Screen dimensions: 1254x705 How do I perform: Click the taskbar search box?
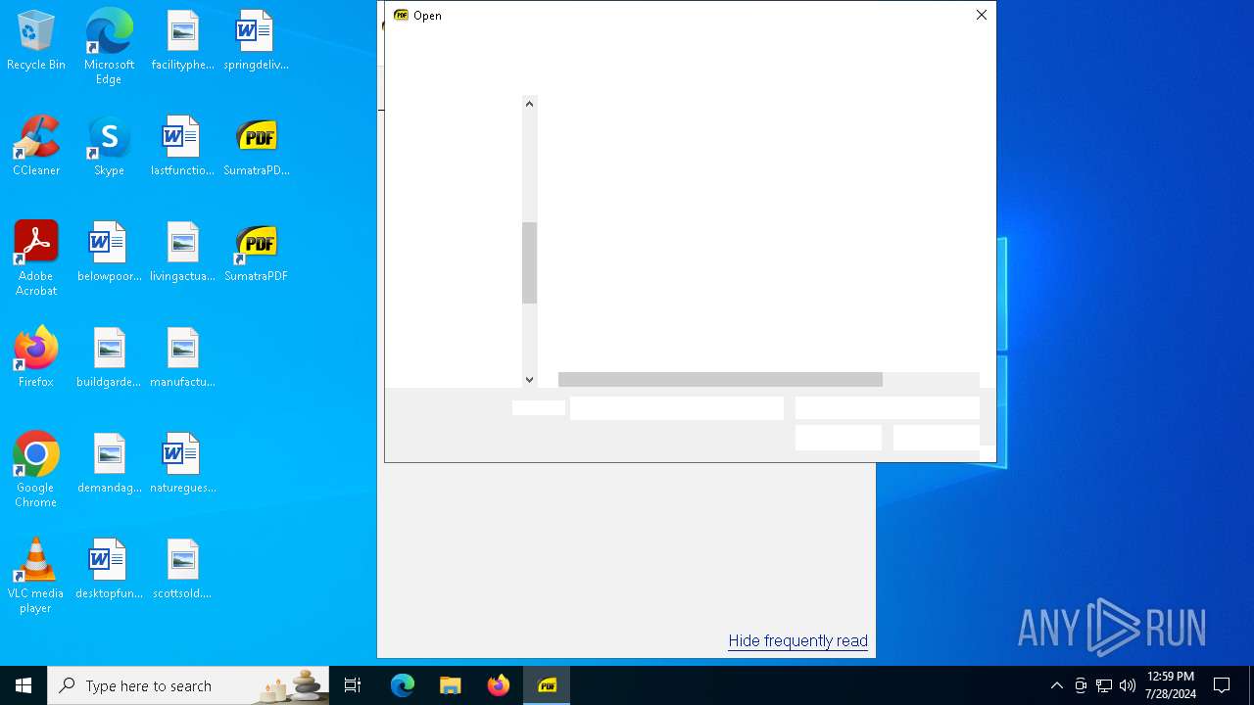click(x=188, y=685)
